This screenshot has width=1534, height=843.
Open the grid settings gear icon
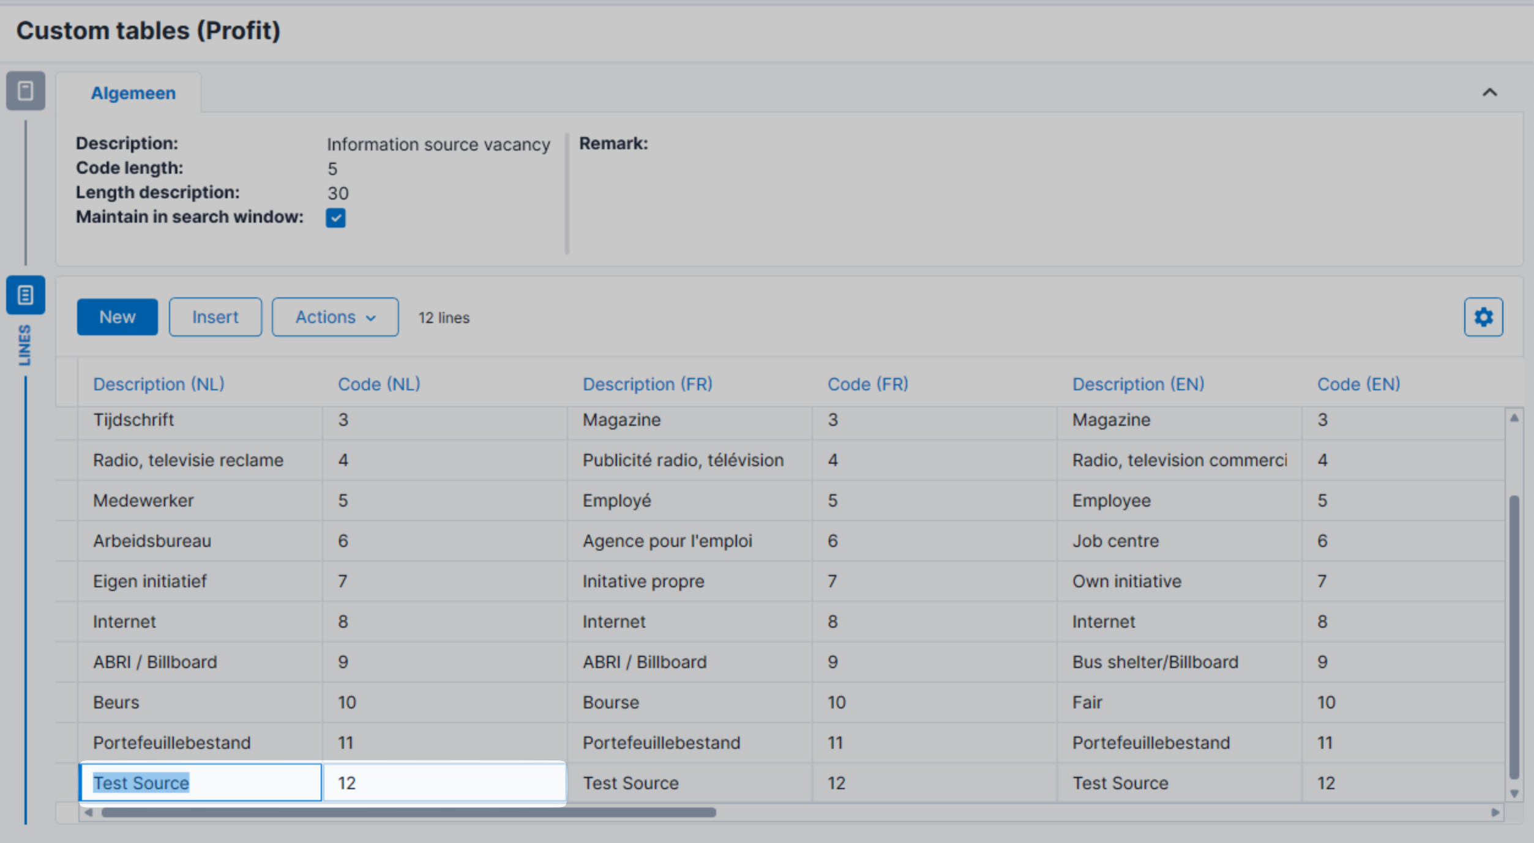click(x=1483, y=317)
